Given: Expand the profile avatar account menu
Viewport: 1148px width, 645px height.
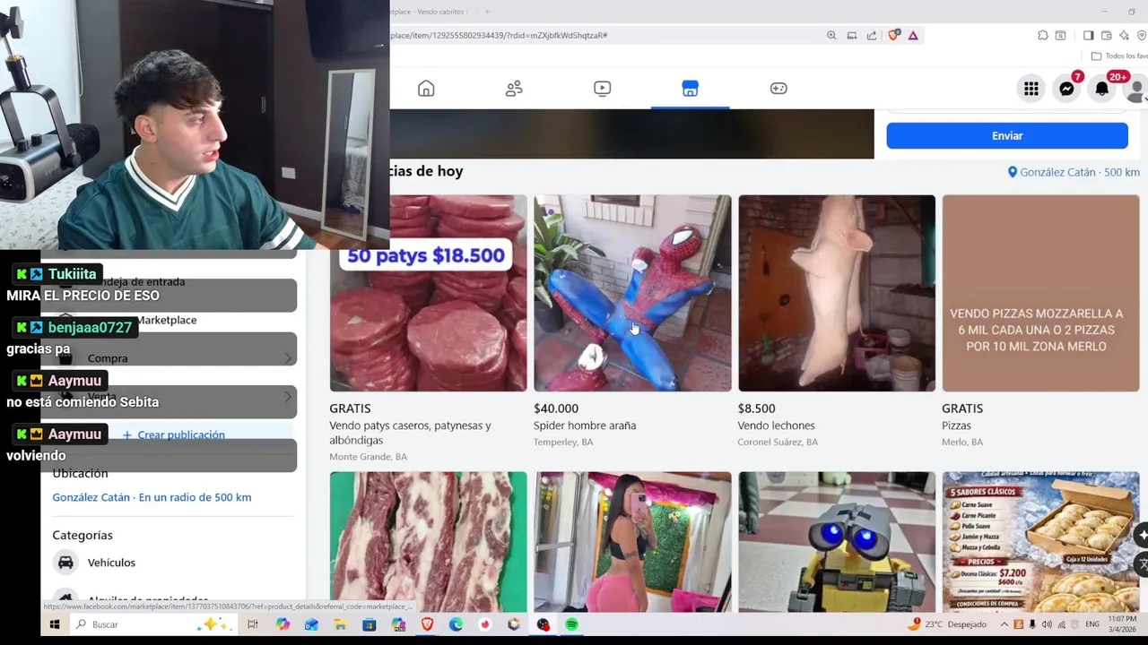Looking at the screenshot, I should coord(1136,89).
